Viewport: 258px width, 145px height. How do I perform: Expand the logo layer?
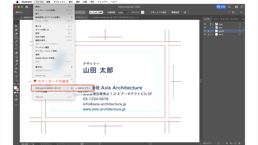[x=212, y=24]
